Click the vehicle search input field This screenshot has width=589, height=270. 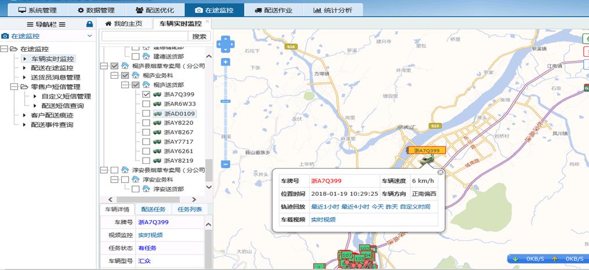(144, 36)
